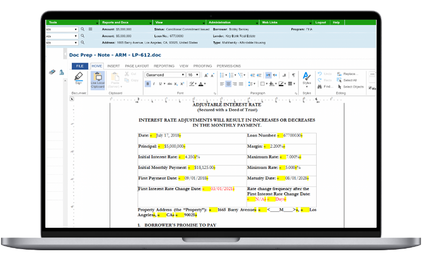Click the left-to-right text direction icon
Image resolution: width=422 pixels, height=263 pixels.
pos(268,75)
